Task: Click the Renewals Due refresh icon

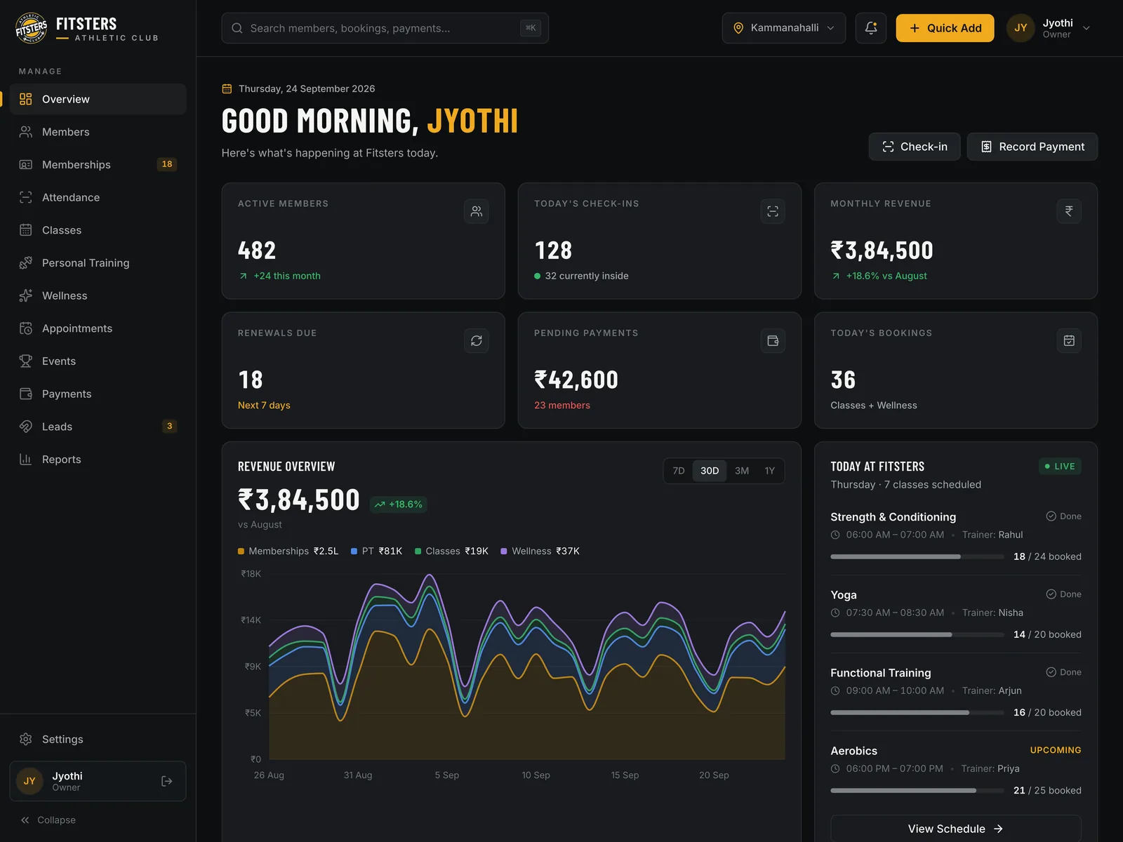Action: [476, 340]
